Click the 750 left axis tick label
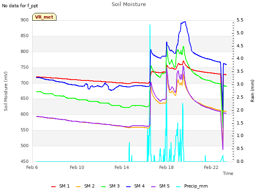The image size is (258, 194). click(25, 67)
